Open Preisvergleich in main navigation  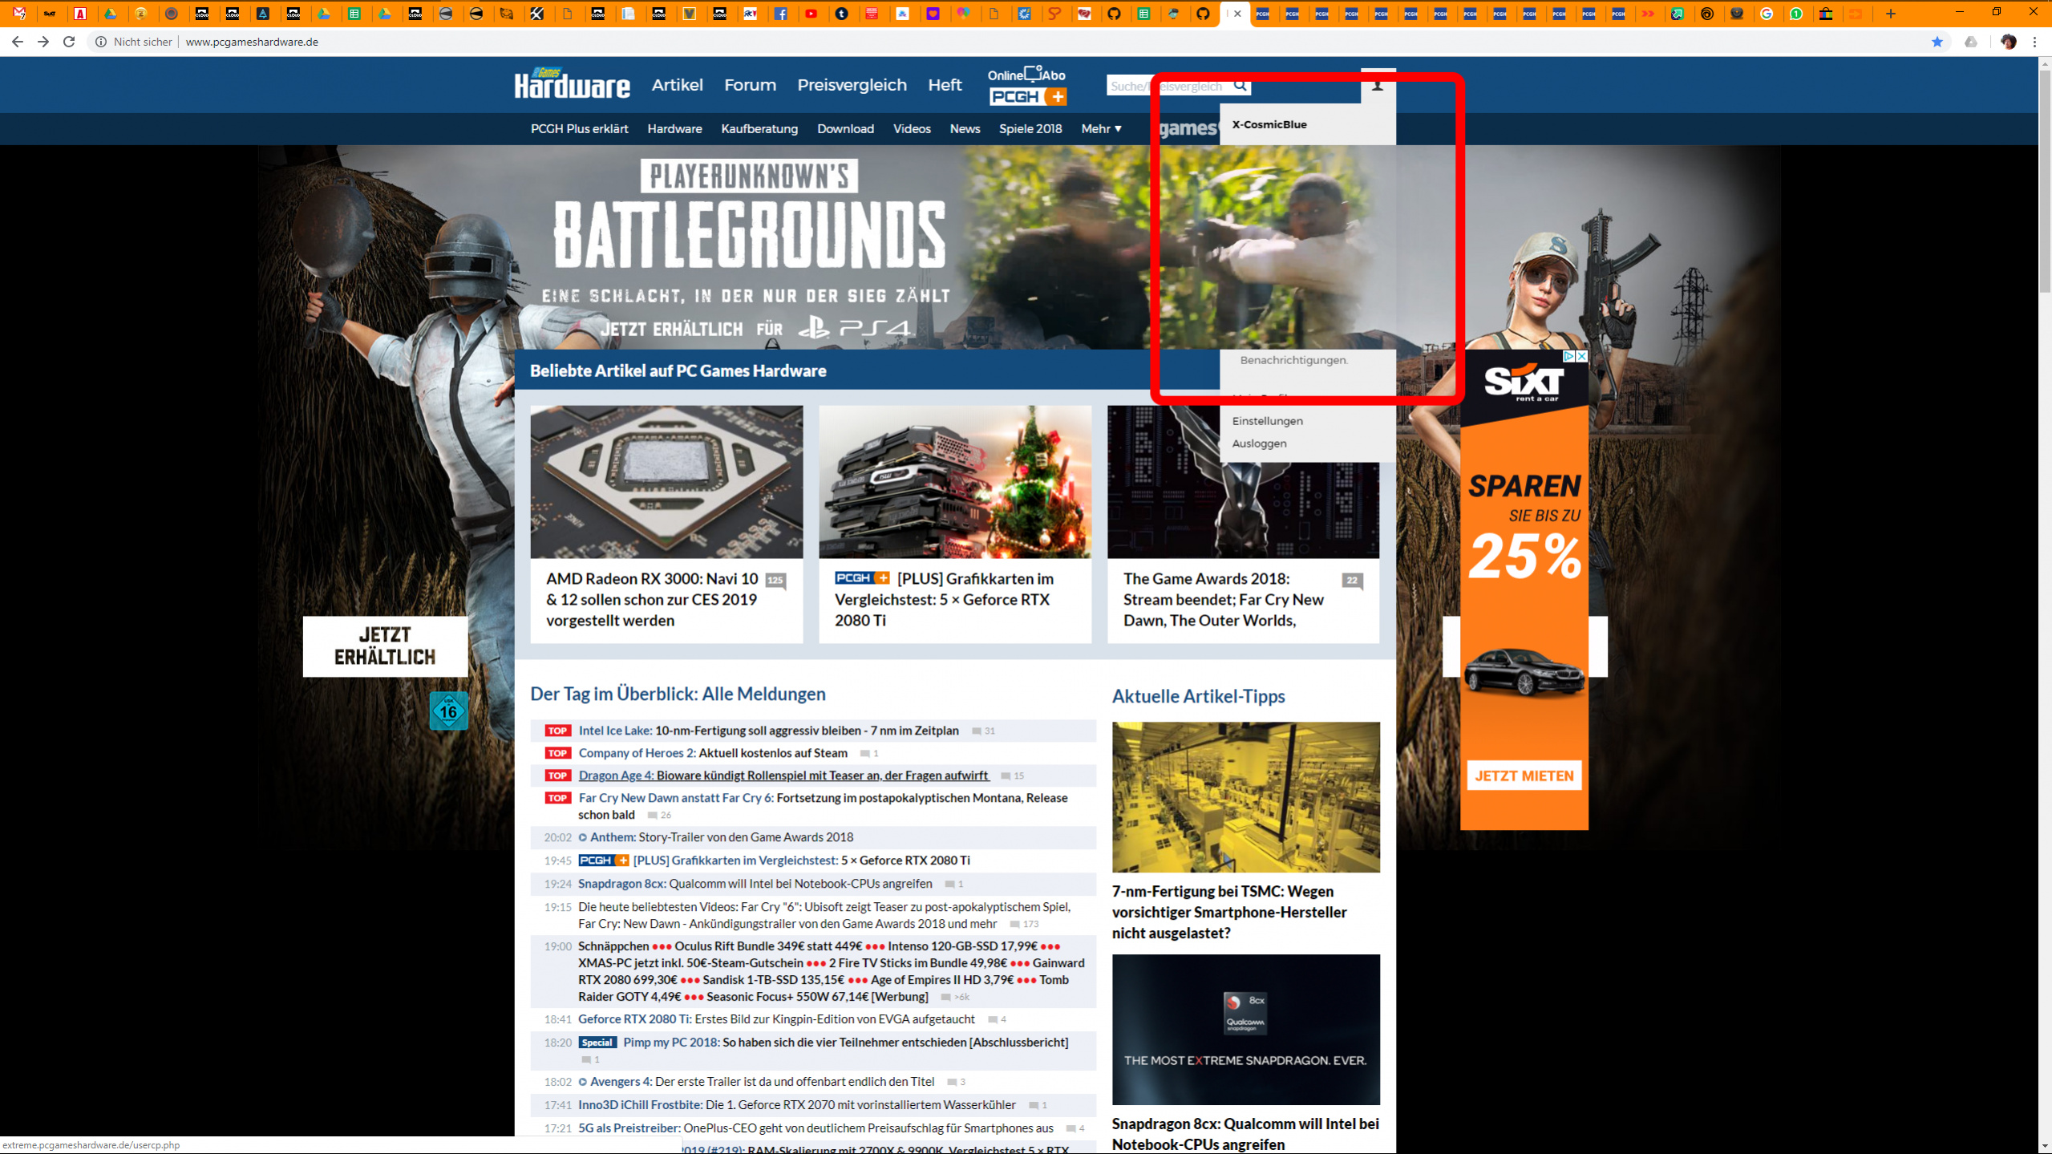coord(852,85)
